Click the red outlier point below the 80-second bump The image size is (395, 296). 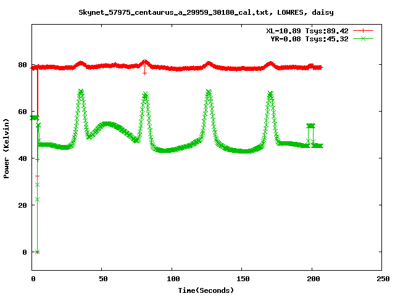(x=144, y=73)
